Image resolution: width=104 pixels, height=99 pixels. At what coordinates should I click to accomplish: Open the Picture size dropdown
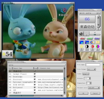click(94, 88)
